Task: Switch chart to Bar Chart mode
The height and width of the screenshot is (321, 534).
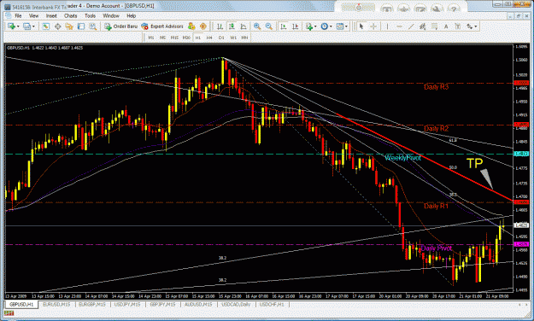Action: coord(220,26)
